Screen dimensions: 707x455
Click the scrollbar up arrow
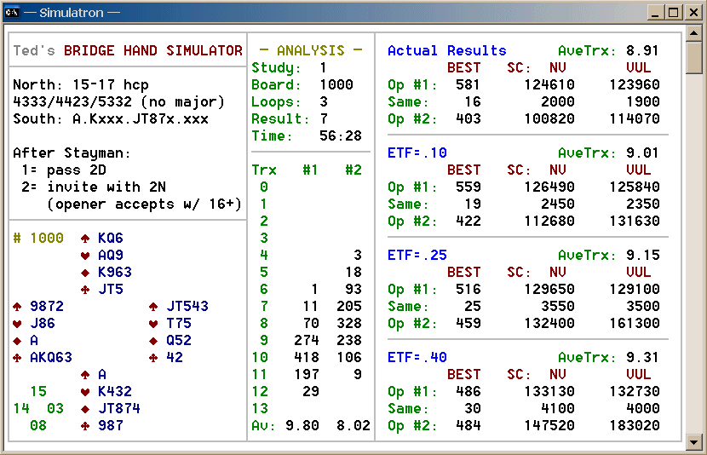pyautogui.click(x=694, y=35)
